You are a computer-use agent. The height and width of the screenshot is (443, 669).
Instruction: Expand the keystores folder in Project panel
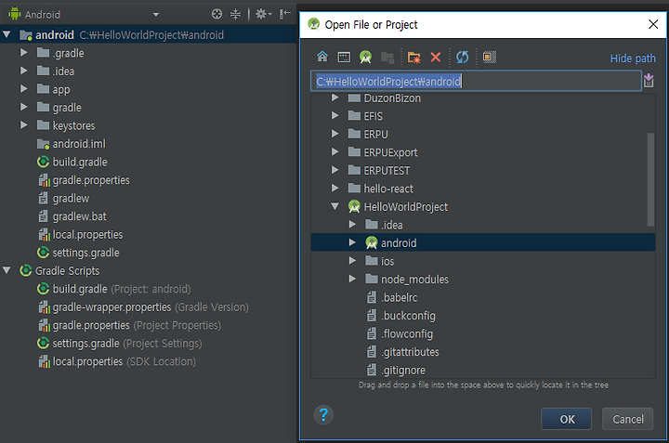24,125
